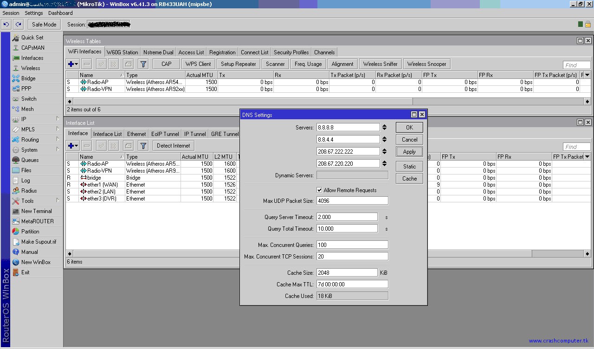Screen dimensions: 594x349
Task: Click the Undo arrow in top toolbar
Action: pyautogui.click(x=6, y=25)
